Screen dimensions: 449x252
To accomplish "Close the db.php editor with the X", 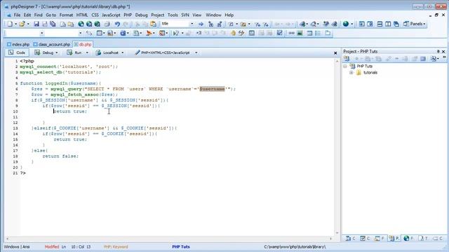I will pos(335,53).
